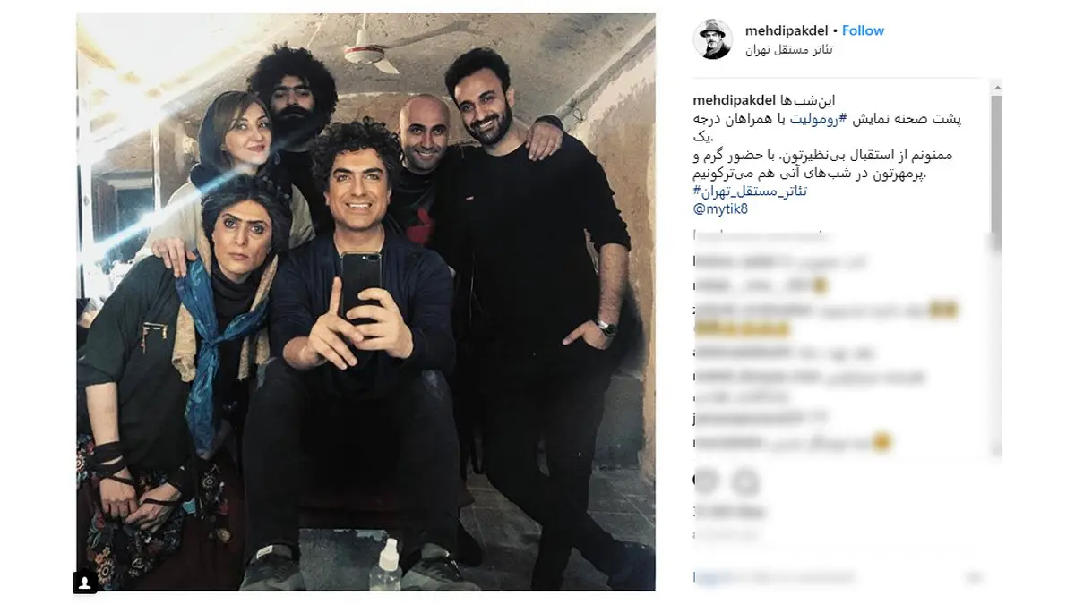This screenshot has width=1075, height=604.
Task: Click mehdipakdel username in the caption
Action: coord(735,101)
